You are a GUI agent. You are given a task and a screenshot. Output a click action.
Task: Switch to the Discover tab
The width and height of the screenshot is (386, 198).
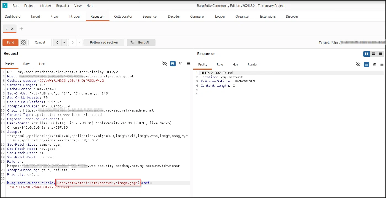click(292, 17)
